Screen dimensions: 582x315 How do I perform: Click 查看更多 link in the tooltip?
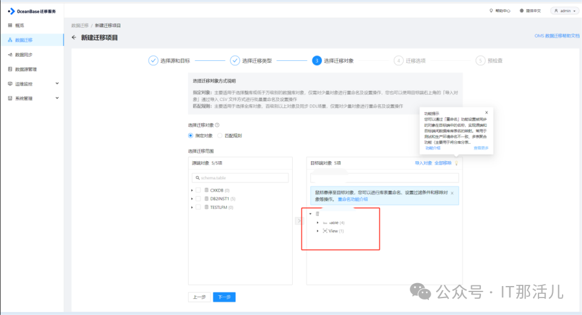481,148
